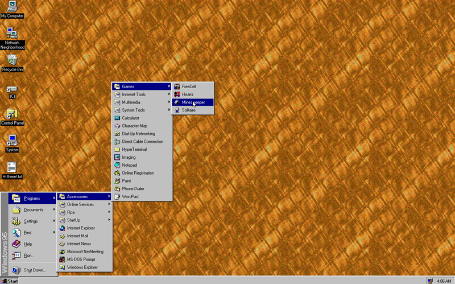455x284 pixels.
Task: Click the My Computer desktop icon
Action: click(x=12, y=7)
